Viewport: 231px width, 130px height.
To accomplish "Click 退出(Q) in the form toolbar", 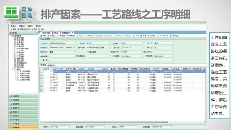I will tap(174, 36).
